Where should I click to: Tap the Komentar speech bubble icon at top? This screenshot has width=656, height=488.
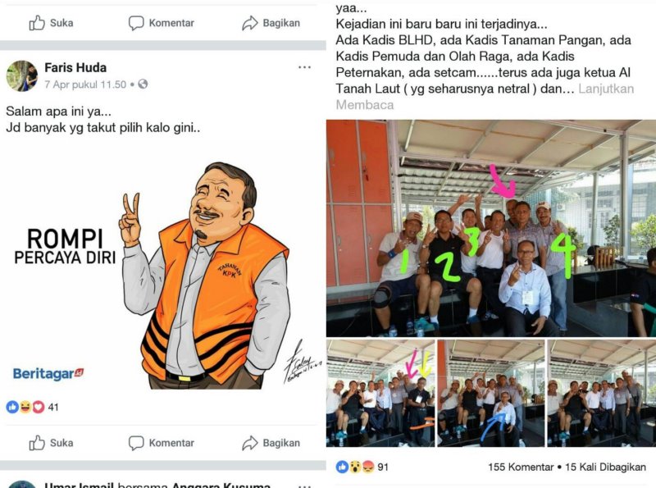[136, 23]
